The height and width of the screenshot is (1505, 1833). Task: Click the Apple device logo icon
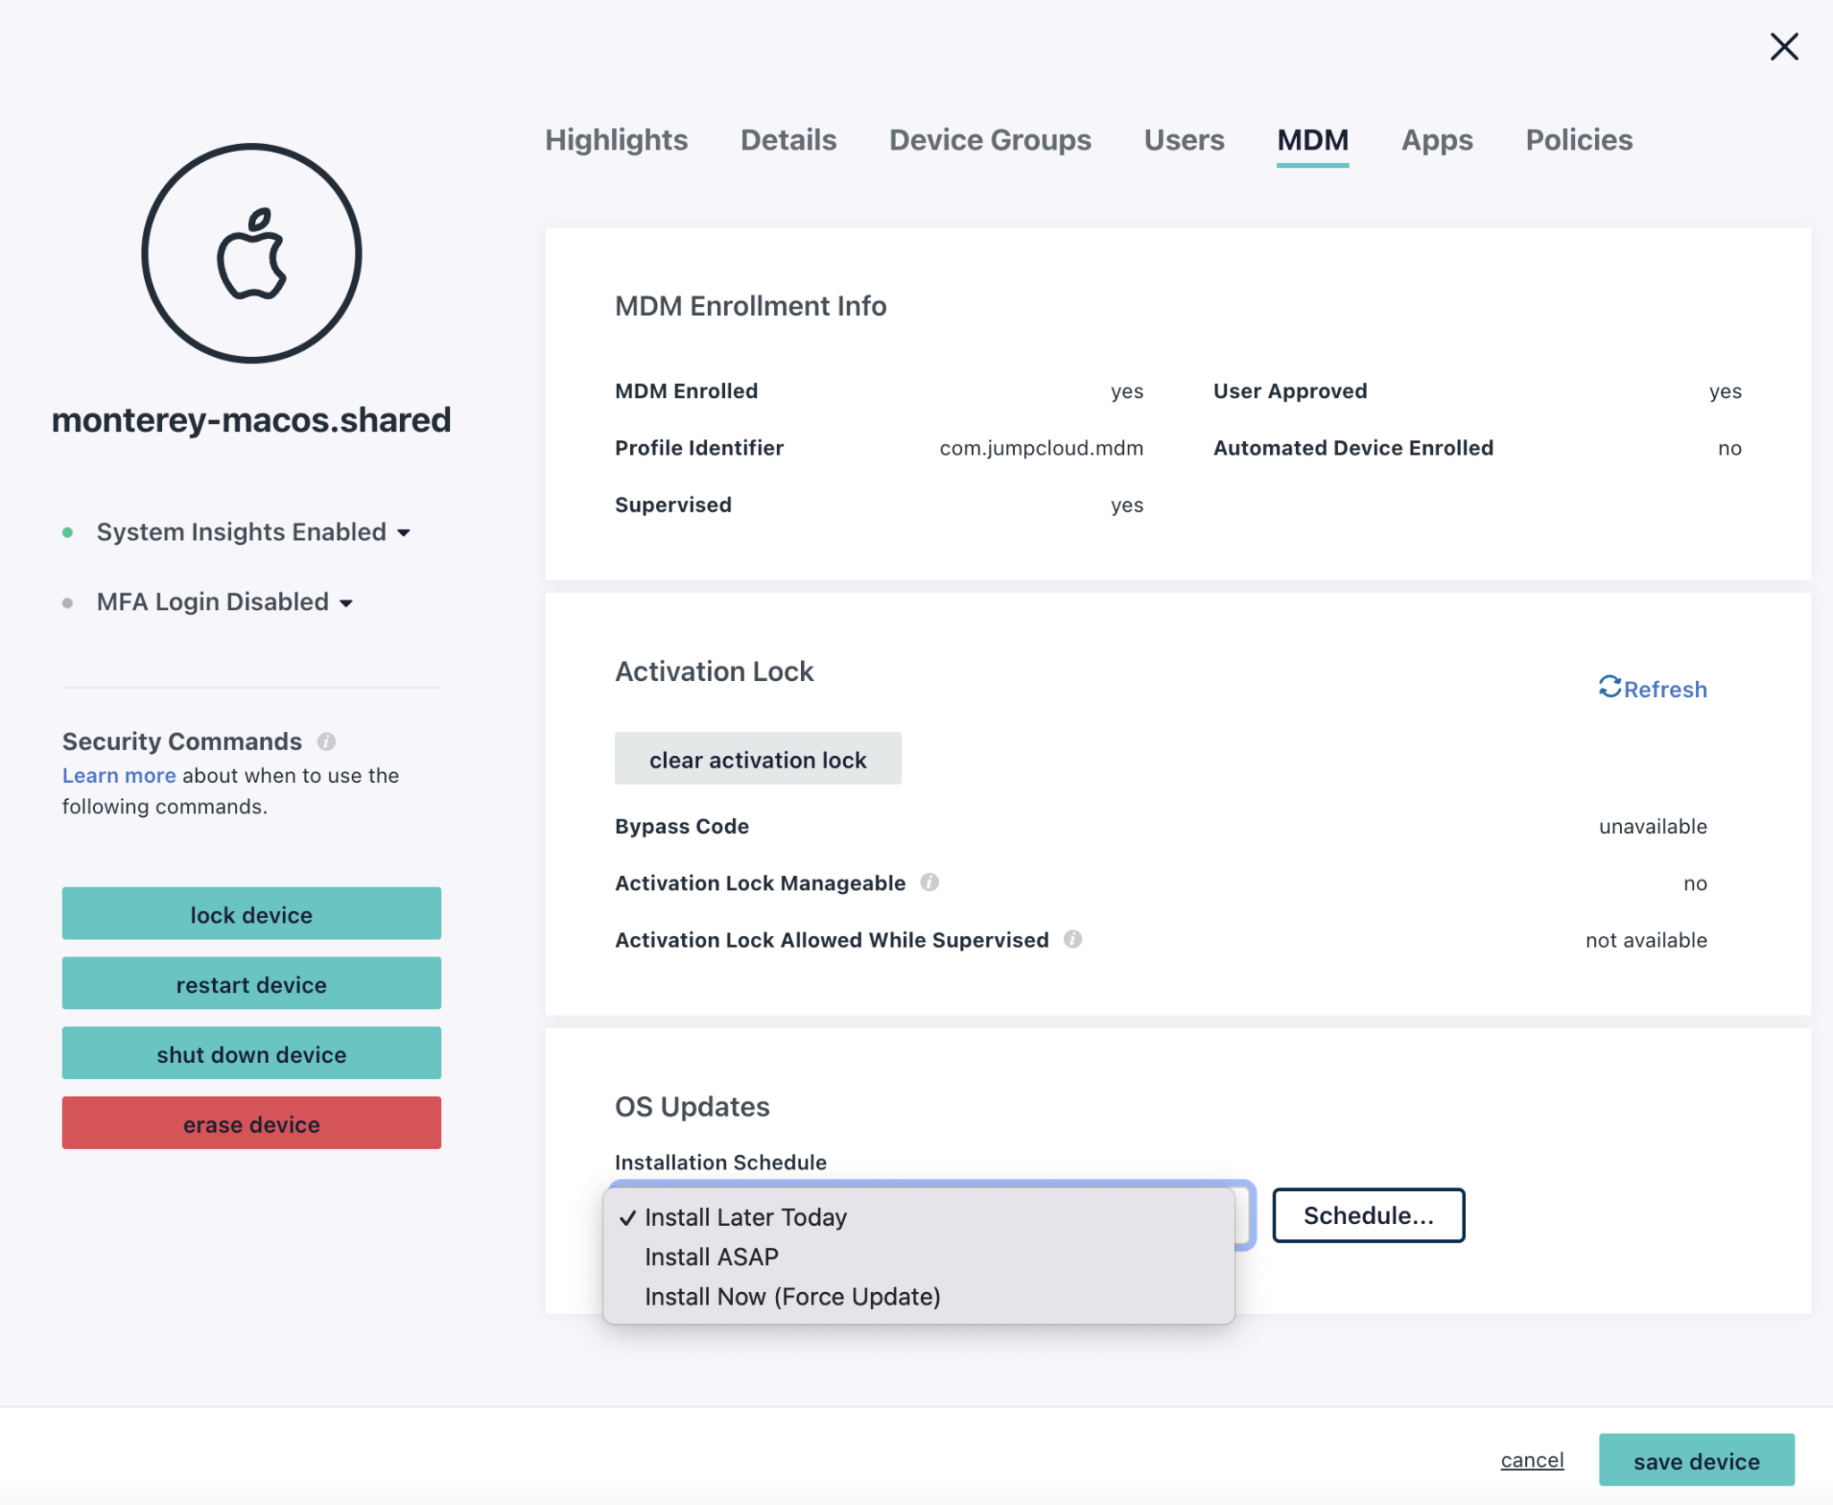[252, 254]
